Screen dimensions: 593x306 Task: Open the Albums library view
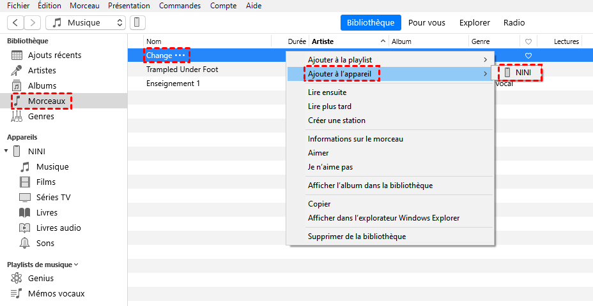[42, 86]
